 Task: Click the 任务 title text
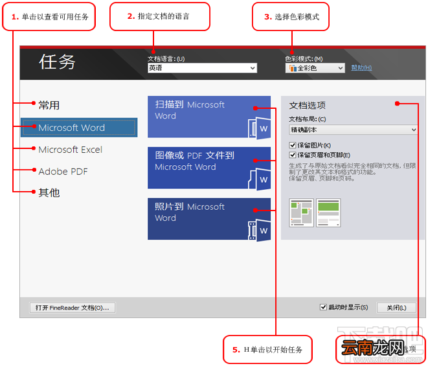57,62
